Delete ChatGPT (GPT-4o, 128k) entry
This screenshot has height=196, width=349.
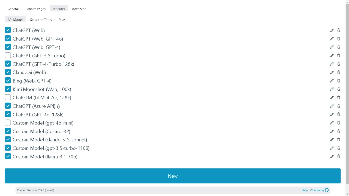[x=339, y=114]
